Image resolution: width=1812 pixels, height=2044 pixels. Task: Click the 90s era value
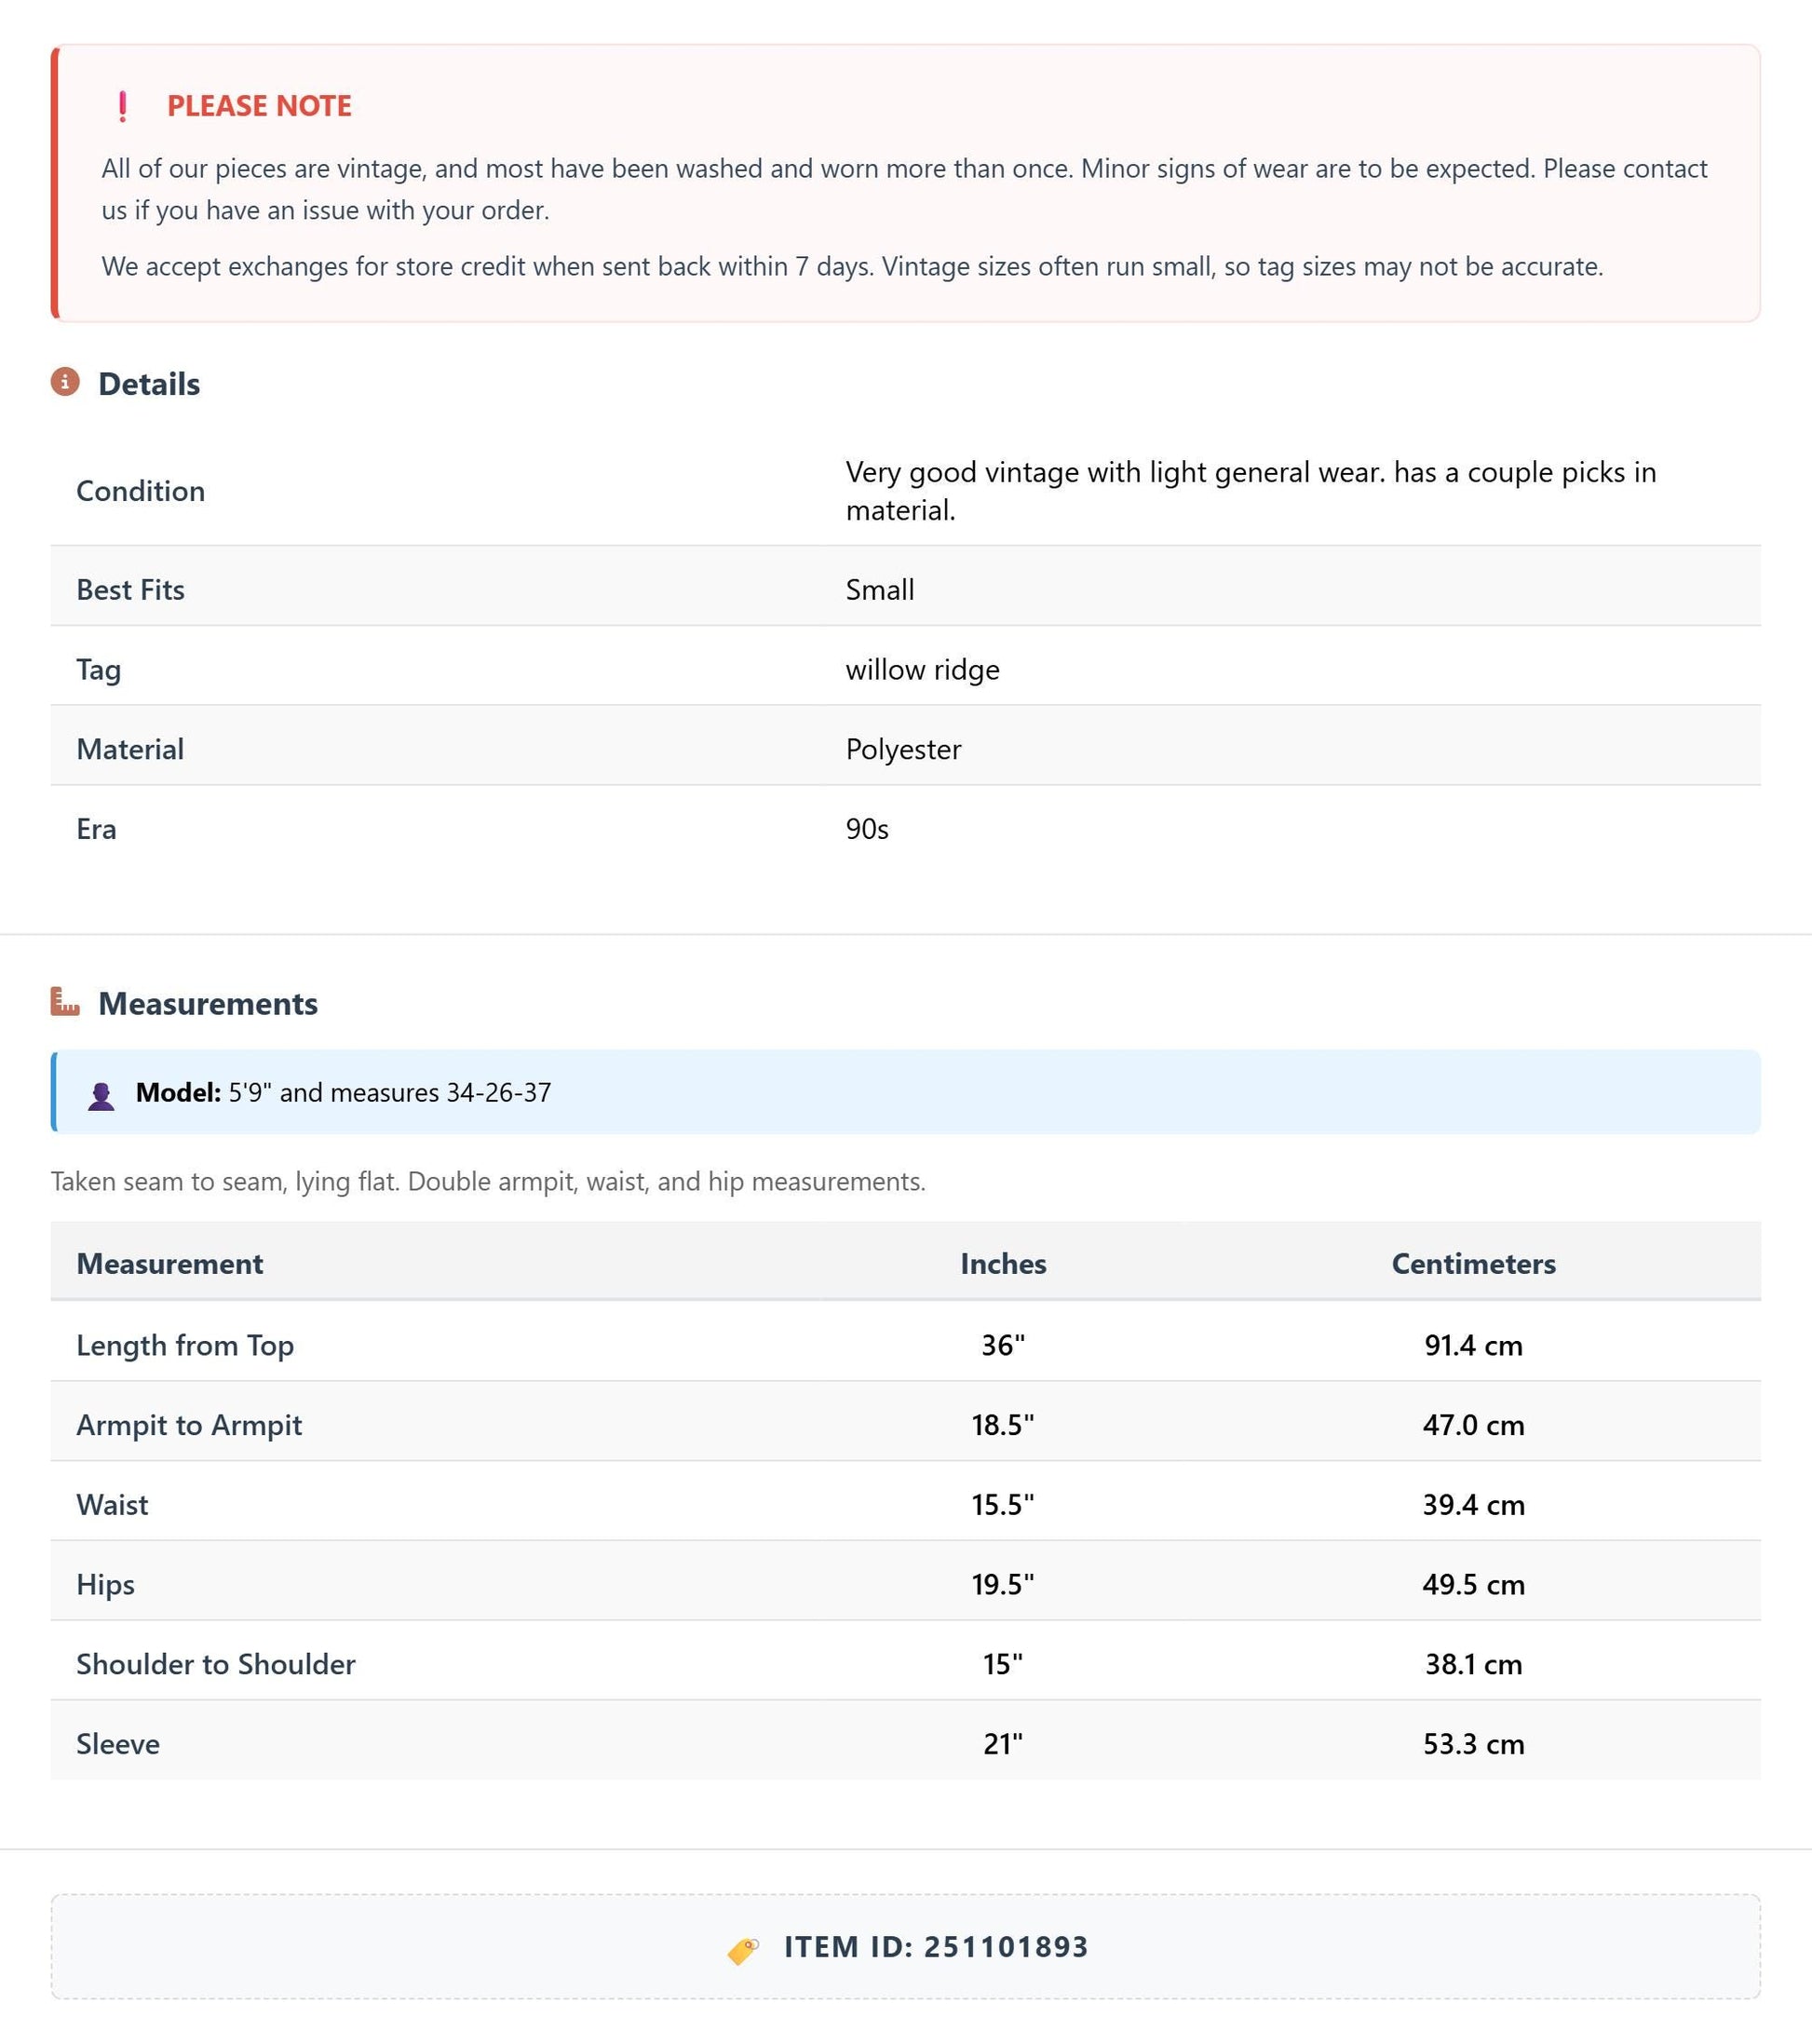pos(867,829)
